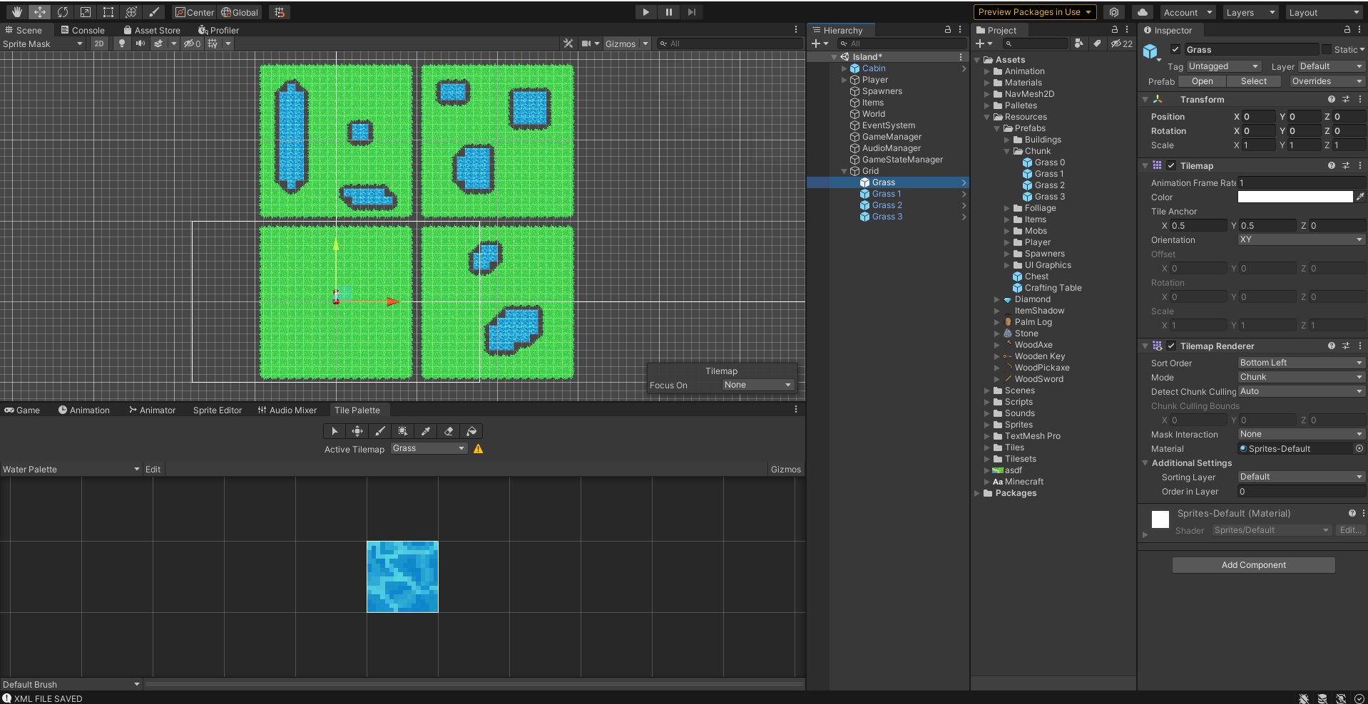Switch to the Console tab
This screenshot has height=704, width=1368.
(x=83, y=30)
